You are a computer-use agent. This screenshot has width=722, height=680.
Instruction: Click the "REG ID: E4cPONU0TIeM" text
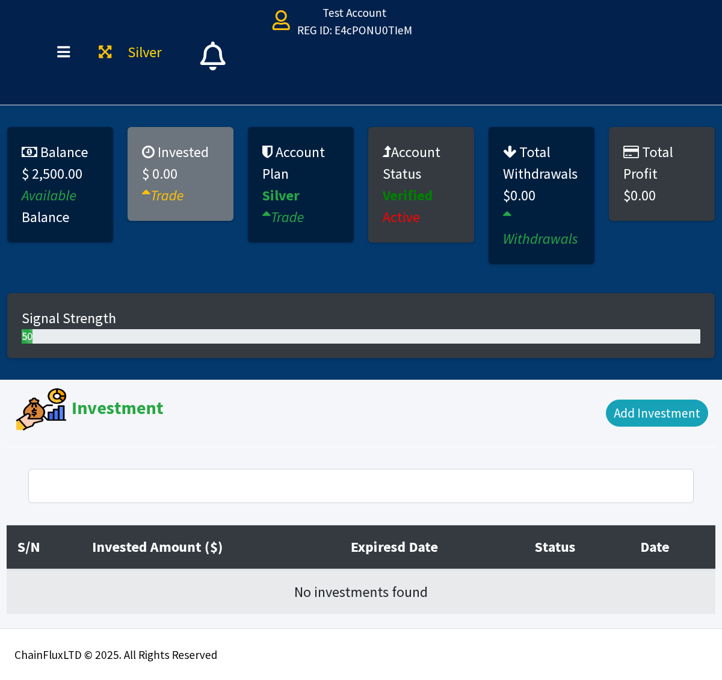[355, 31]
